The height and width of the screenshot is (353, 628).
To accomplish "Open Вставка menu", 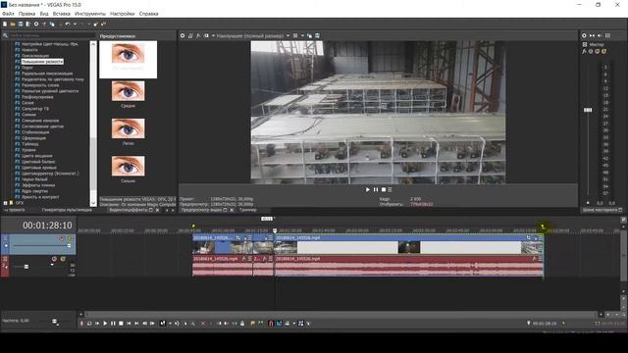I will point(62,14).
